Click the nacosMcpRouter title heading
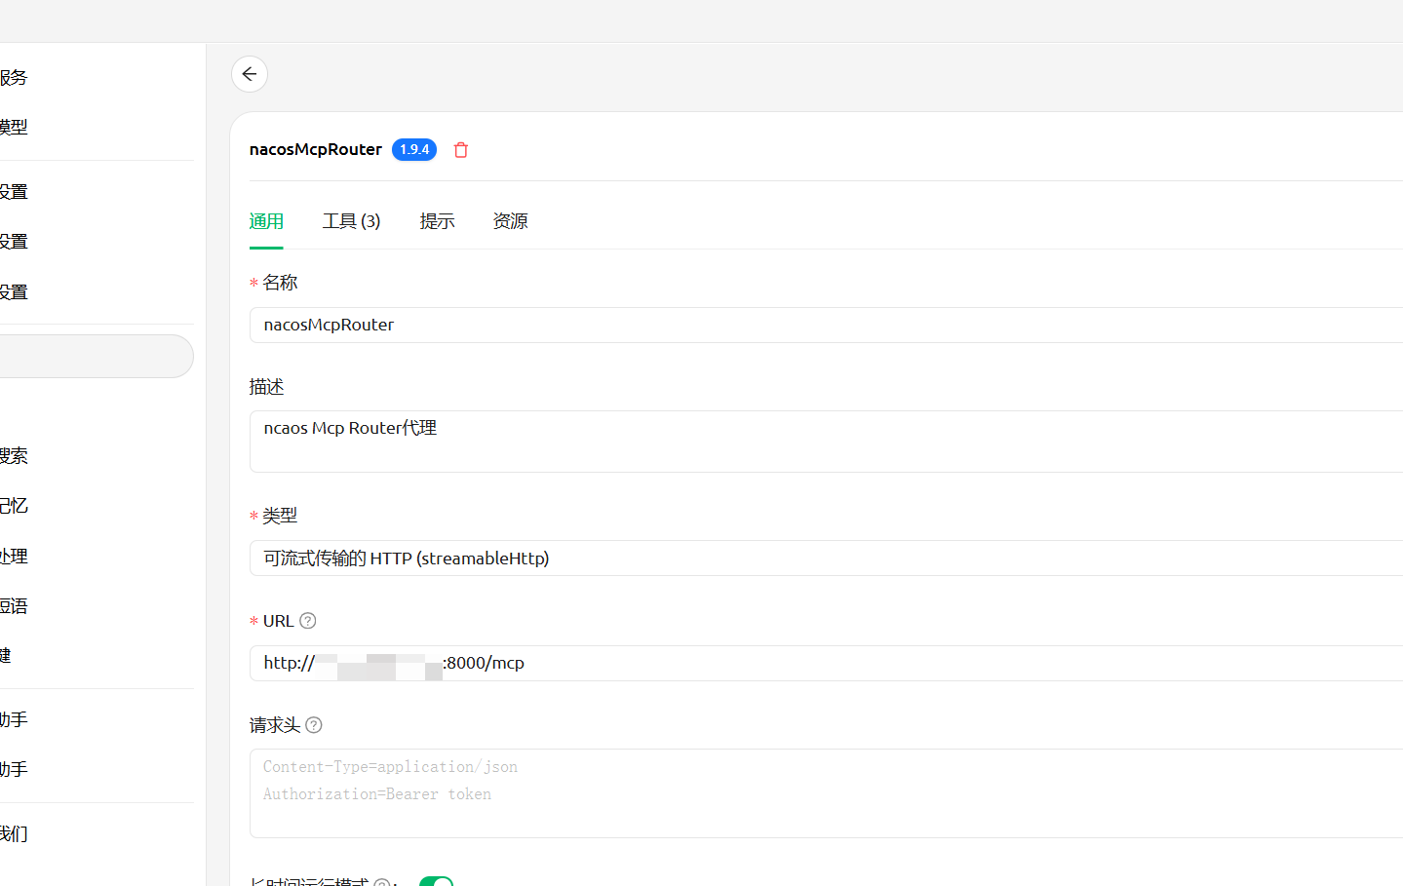 (x=315, y=149)
